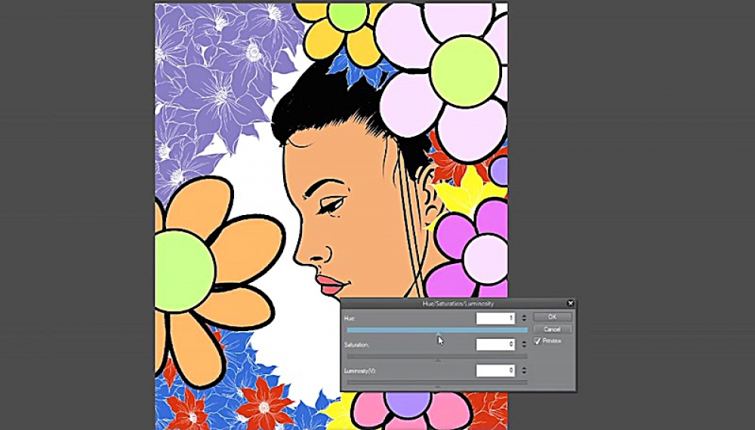Click the Saturation value input field
The width and height of the screenshot is (755, 430).
(495, 345)
